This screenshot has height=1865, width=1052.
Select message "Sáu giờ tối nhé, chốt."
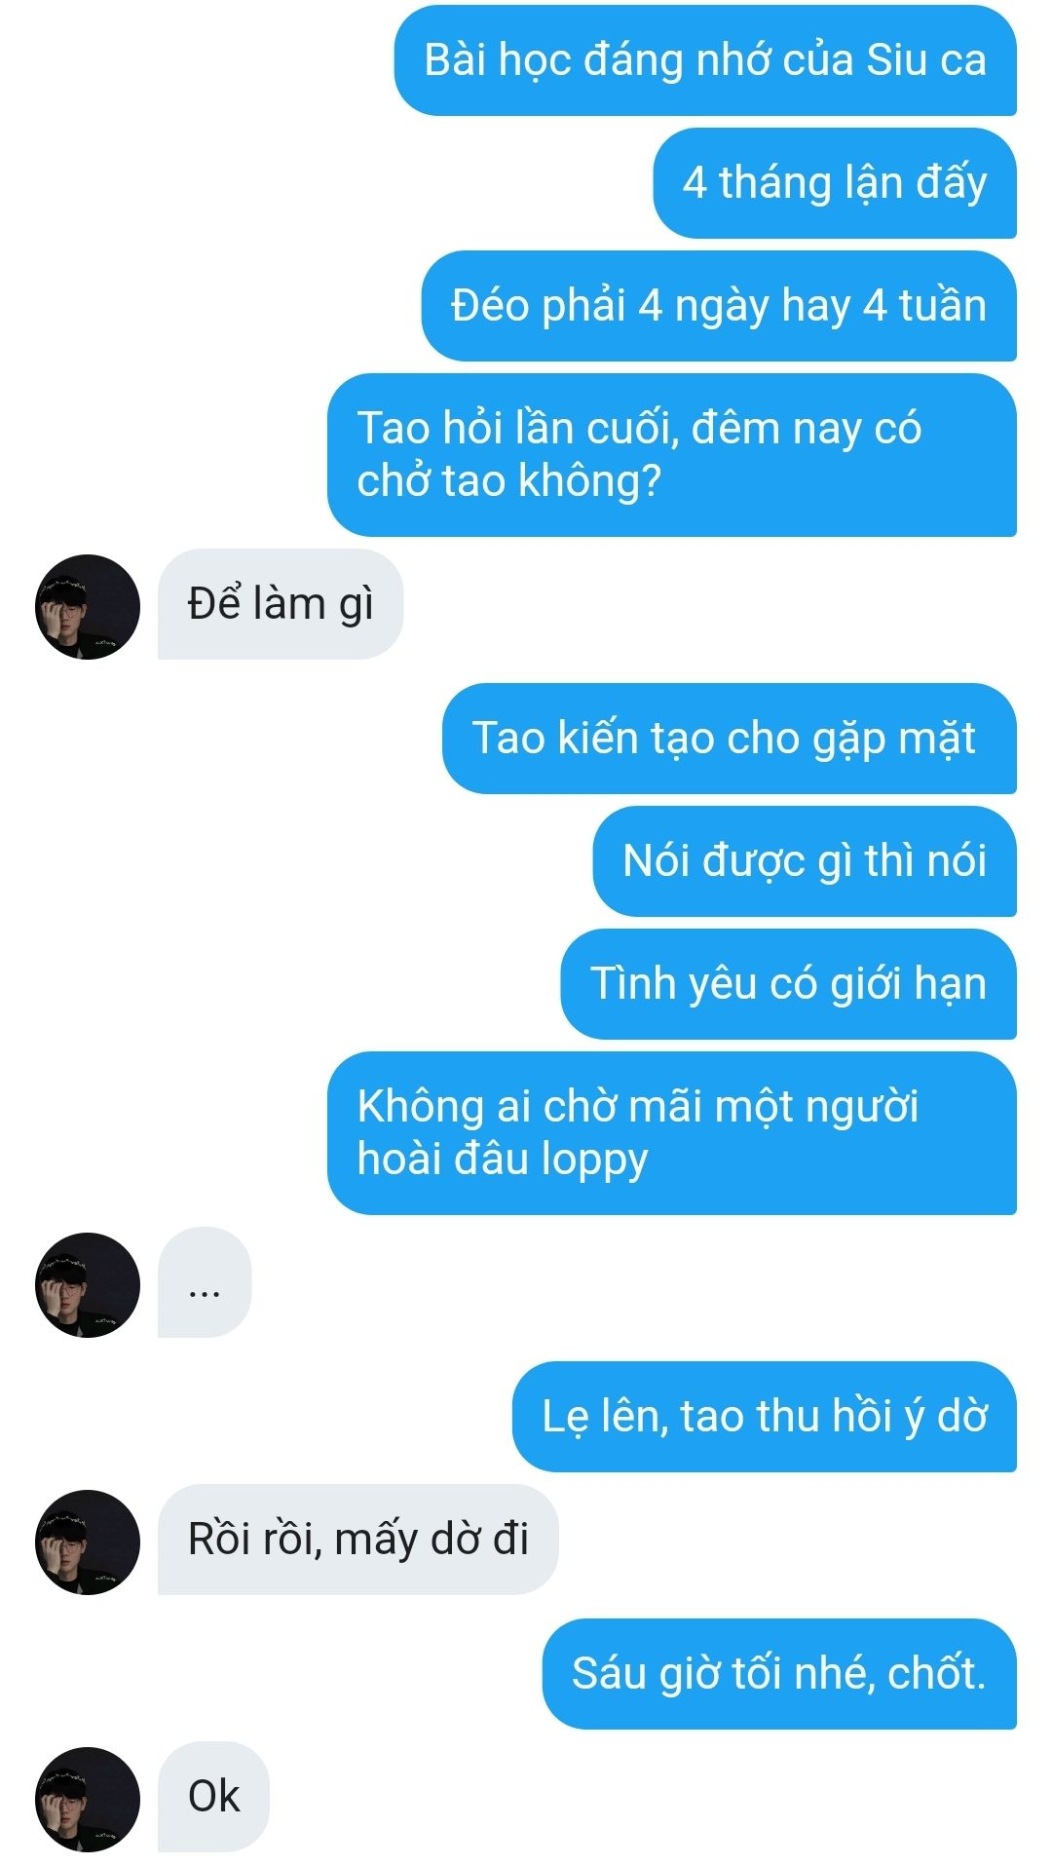779,1674
